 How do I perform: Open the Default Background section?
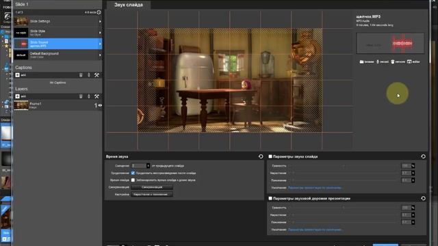57,55
